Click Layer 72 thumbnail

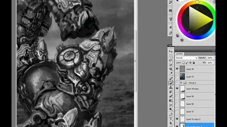182,111
